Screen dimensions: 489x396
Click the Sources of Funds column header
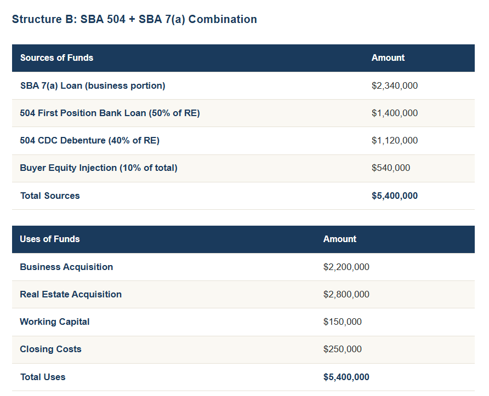(x=56, y=58)
